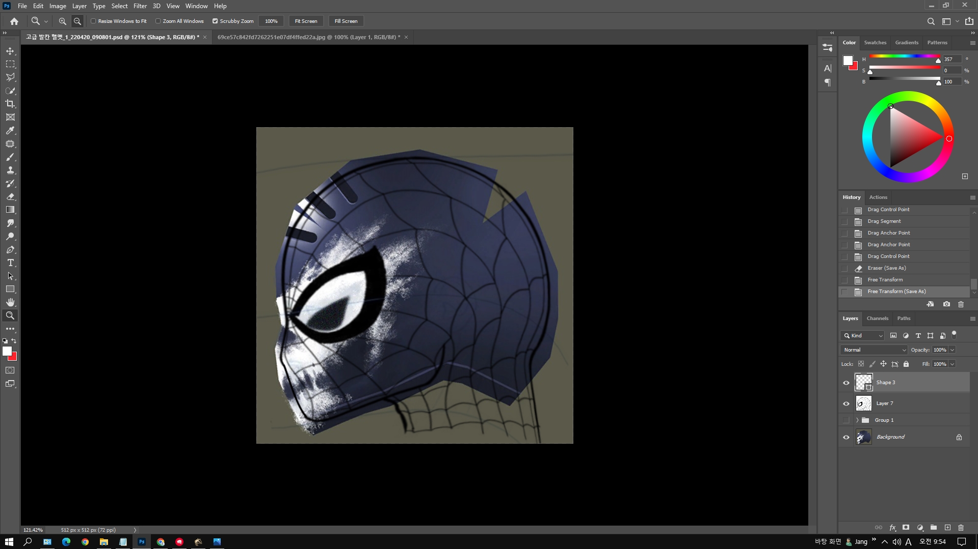Viewport: 978px width, 549px height.
Task: Click the Fit Screen button
Action: (306, 21)
